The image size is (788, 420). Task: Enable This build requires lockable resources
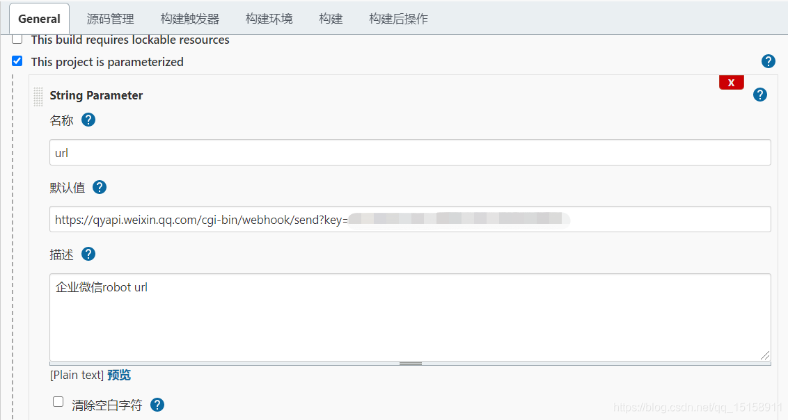(17, 40)
